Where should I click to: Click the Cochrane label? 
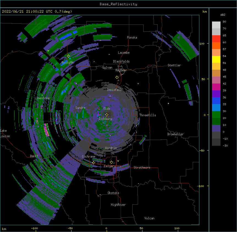89,157
